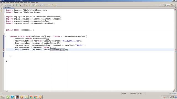
Task: Open the Help menu
Action: [37, 2]
